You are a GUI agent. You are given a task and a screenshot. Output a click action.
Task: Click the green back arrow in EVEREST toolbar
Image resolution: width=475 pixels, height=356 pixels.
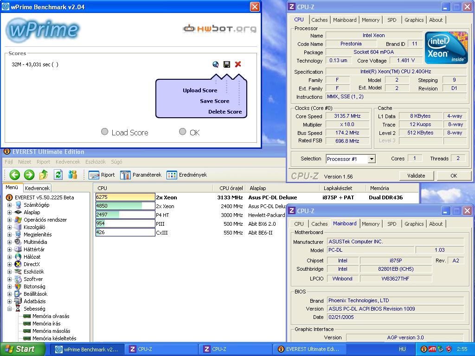click(x=14, y=175)
